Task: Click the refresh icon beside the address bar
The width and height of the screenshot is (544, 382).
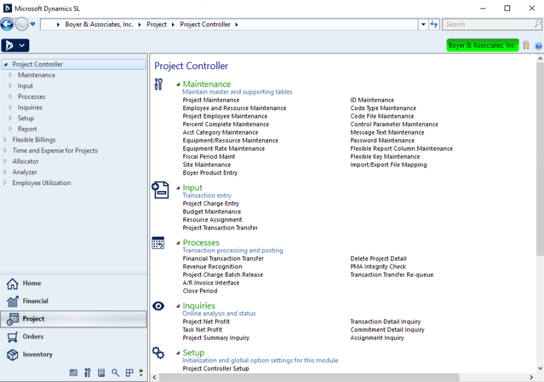Action: click(x=434, y=24)
